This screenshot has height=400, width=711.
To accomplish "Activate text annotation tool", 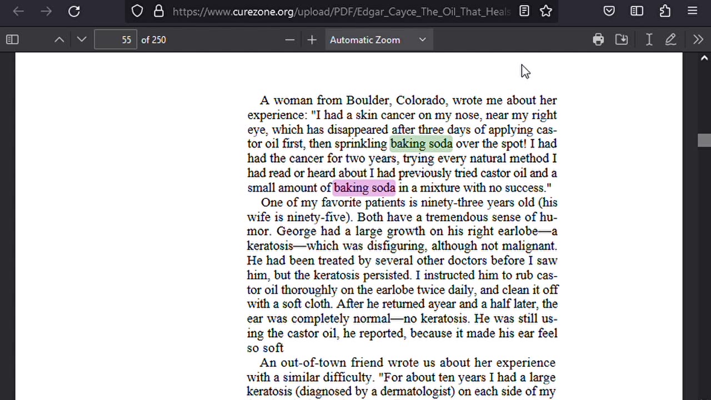I will coord(649,39).
